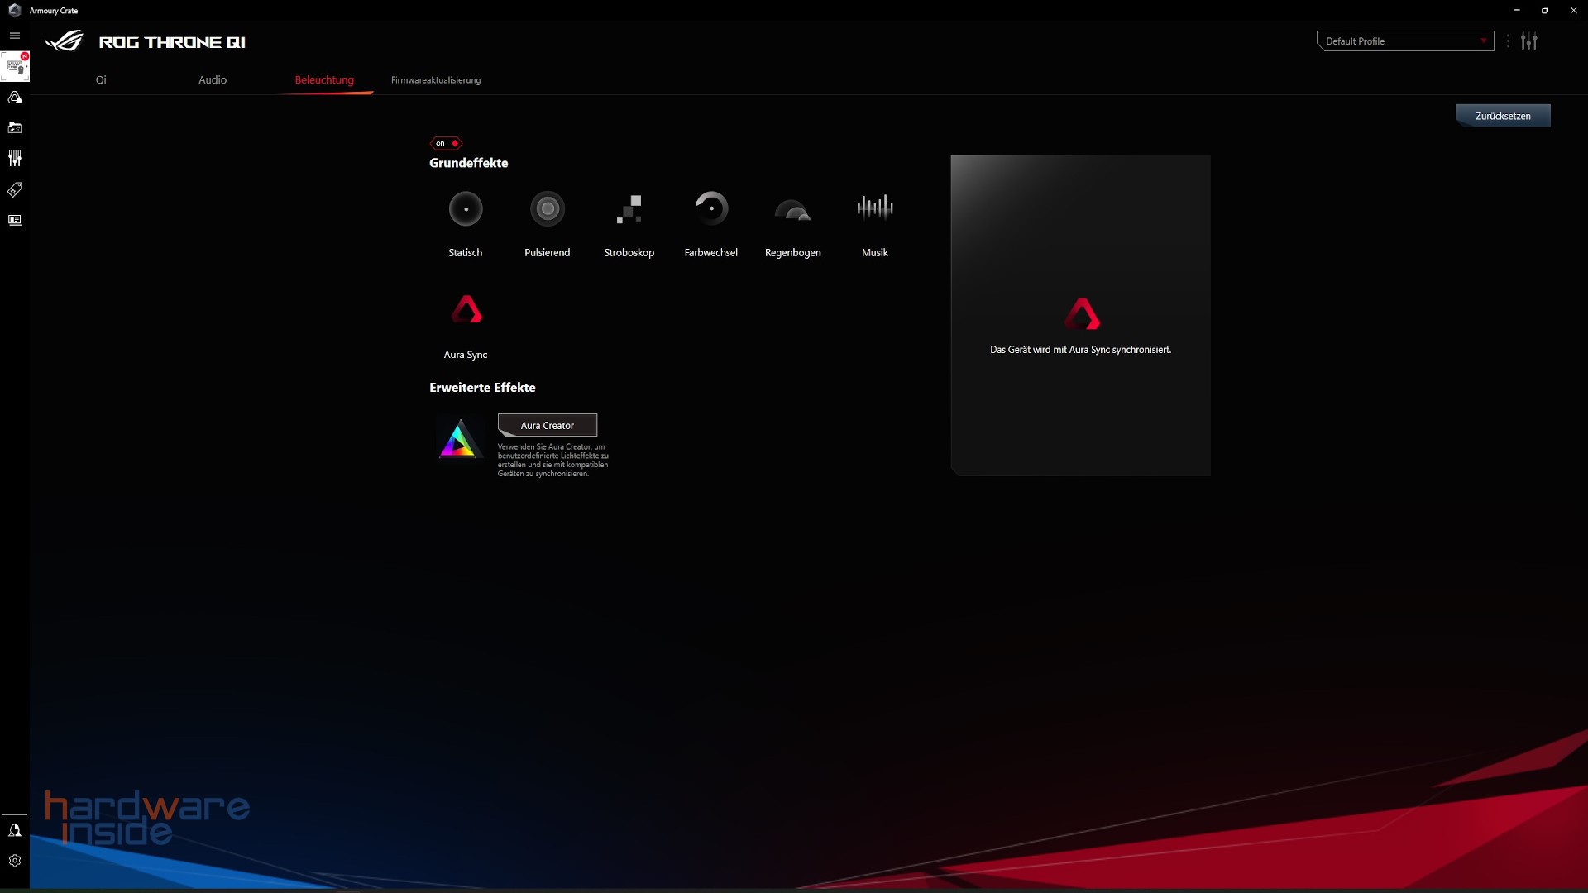Select the Statisch lighting effect
1588x893 pixels.
[x=465, y=208]
